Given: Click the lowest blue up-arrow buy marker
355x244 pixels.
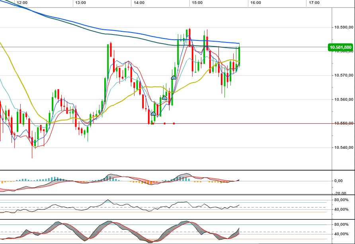Looking at the screenshot, I should click(x=153, y=113).
